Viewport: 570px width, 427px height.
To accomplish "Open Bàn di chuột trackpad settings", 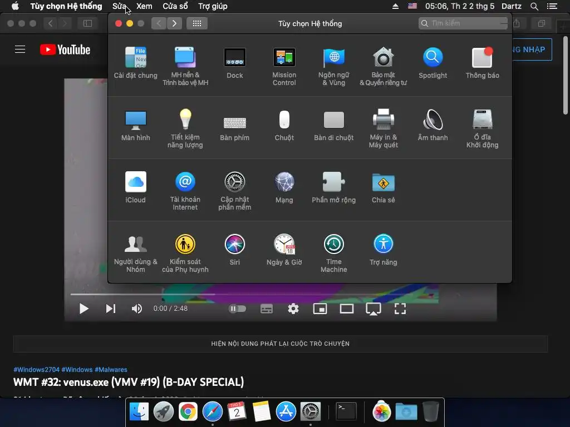I will coord(334,125).
